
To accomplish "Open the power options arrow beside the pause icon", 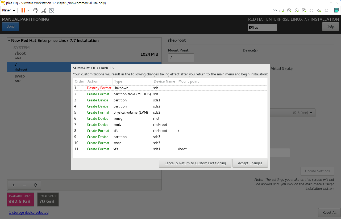I will (29, 10).
